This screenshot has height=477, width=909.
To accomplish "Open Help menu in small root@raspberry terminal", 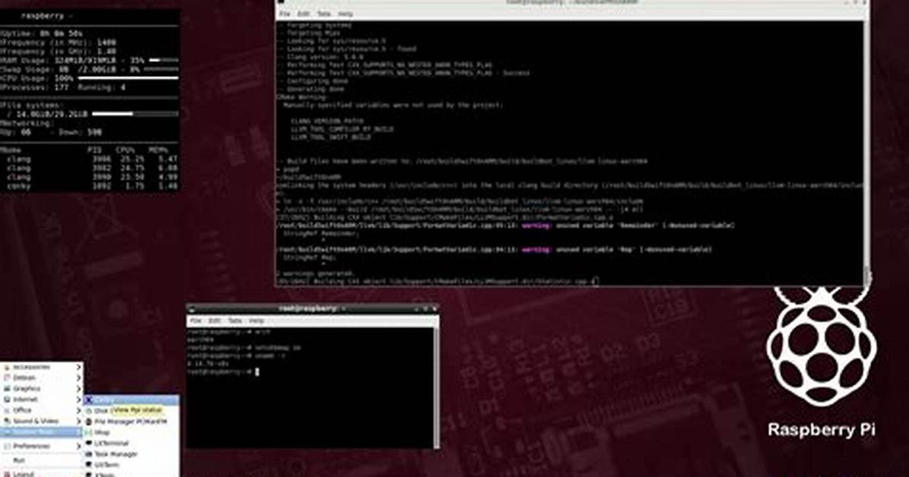I will [255, 321].
